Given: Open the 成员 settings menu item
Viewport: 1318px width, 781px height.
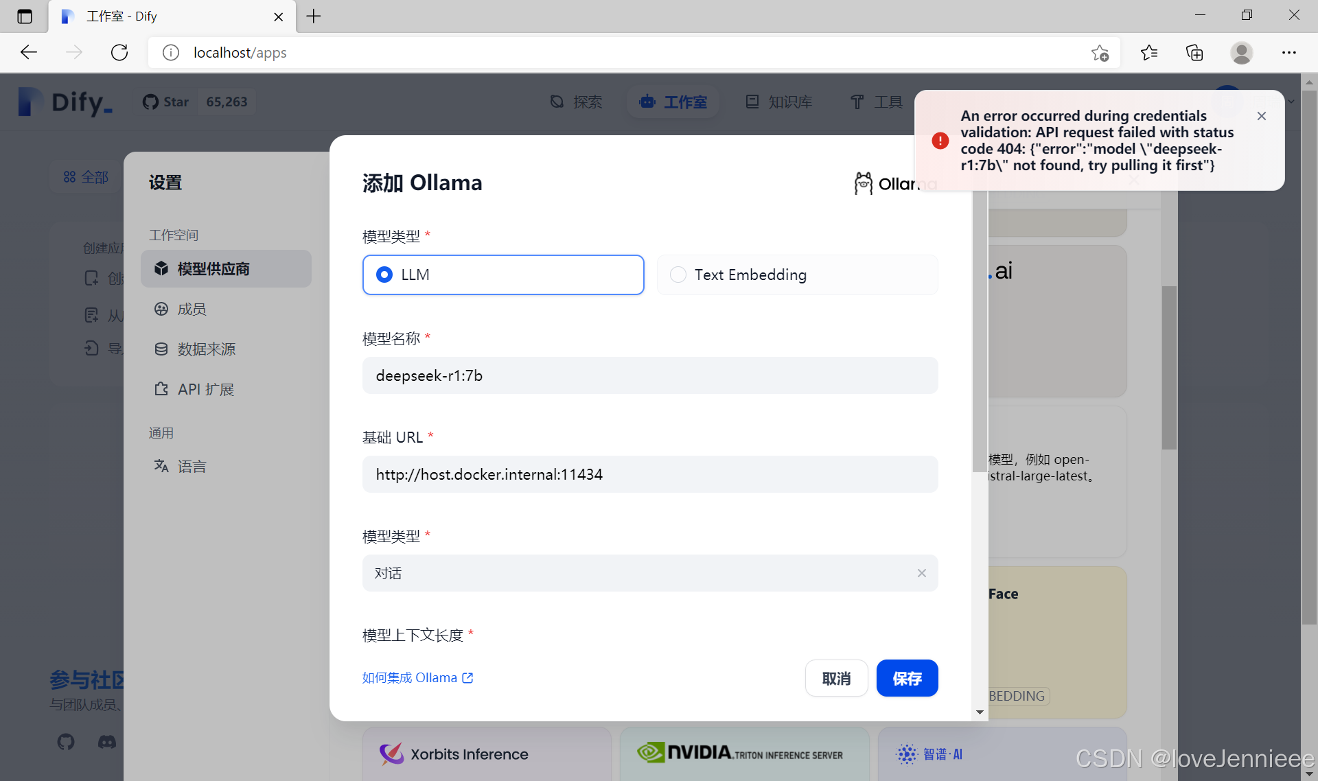Looking at the screenshot, I should (192, 310).
